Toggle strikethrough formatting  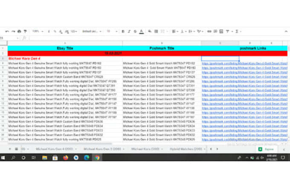(135, 32)
